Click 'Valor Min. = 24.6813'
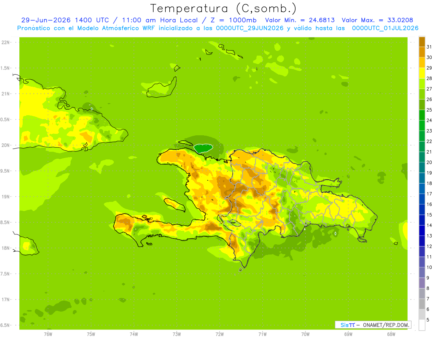The height and width of the screenshot is (339, 439). pyautogui.click(x=300, y=20)
